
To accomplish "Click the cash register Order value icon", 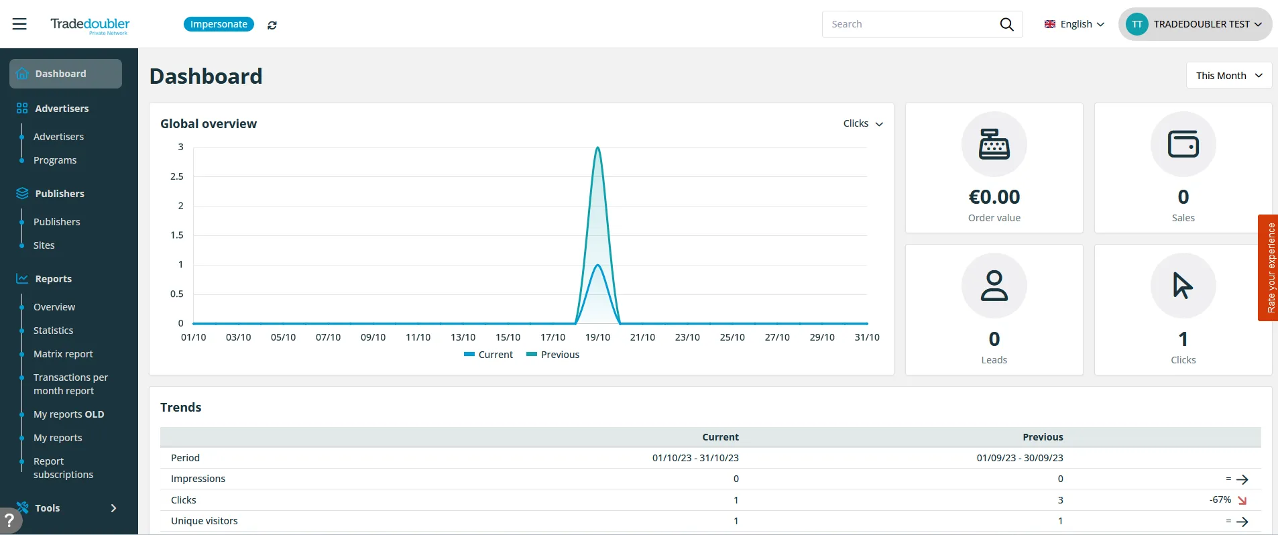I will tap(994, 144).
